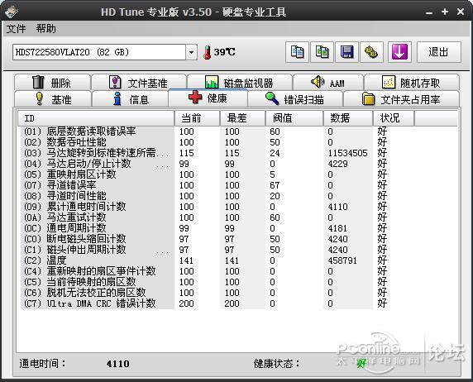Click the trash can icon on 删除 tab
The width and height of the screenshot is (473, 382).
tap(38, 82)
